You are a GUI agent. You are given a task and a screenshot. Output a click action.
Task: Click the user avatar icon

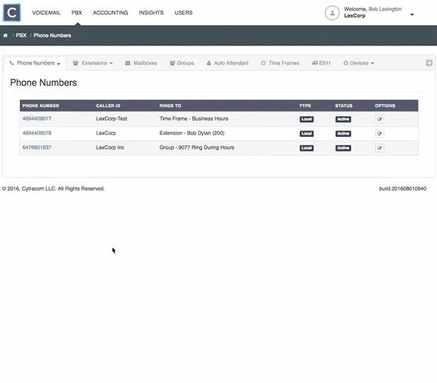(x=332, y=13)
